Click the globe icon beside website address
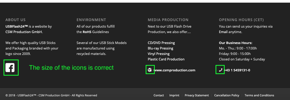Screen dimensions: 290x100 (150, 70)
